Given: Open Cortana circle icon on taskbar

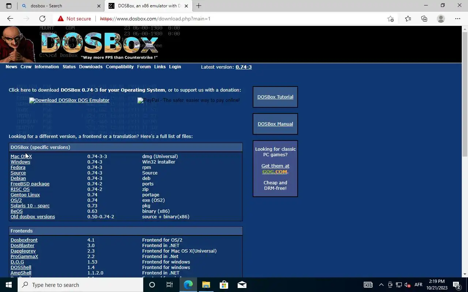Looking at the screenshot, I should coord(152,285).
